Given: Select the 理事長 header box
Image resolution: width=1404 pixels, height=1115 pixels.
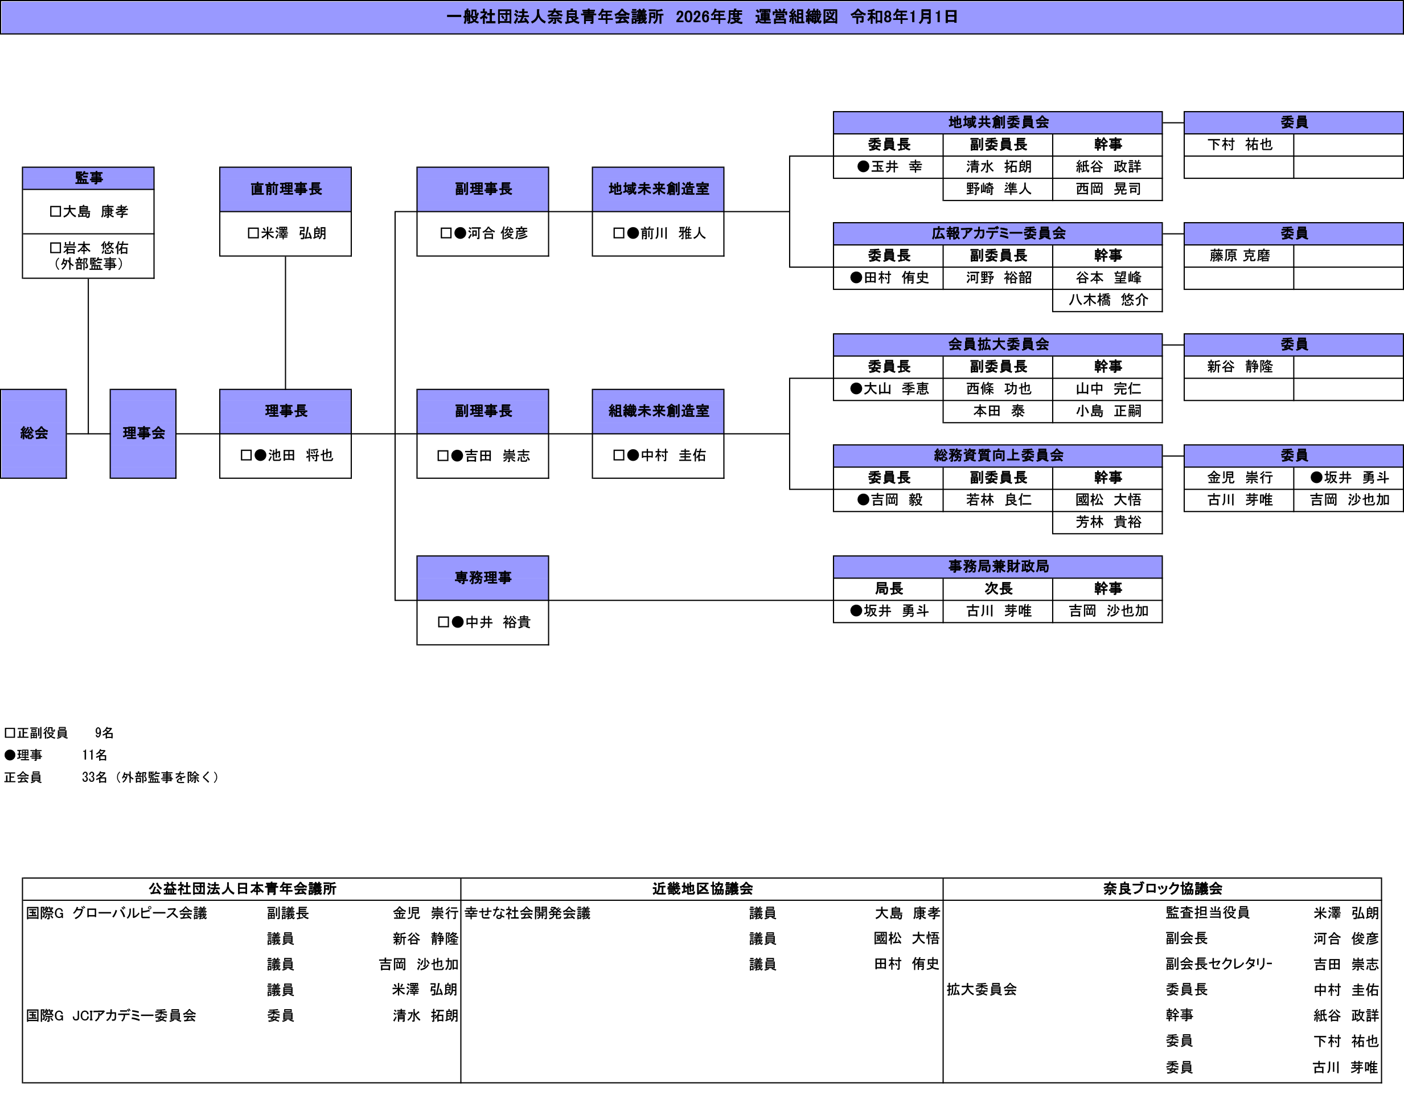Looking at the screenshot, I should 285,411.
